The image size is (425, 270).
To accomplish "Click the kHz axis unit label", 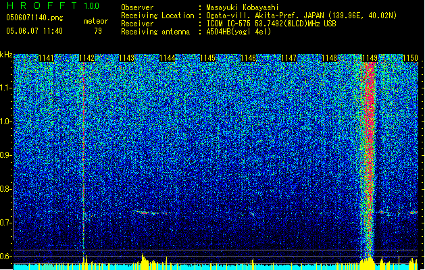I will coord(6,55).
